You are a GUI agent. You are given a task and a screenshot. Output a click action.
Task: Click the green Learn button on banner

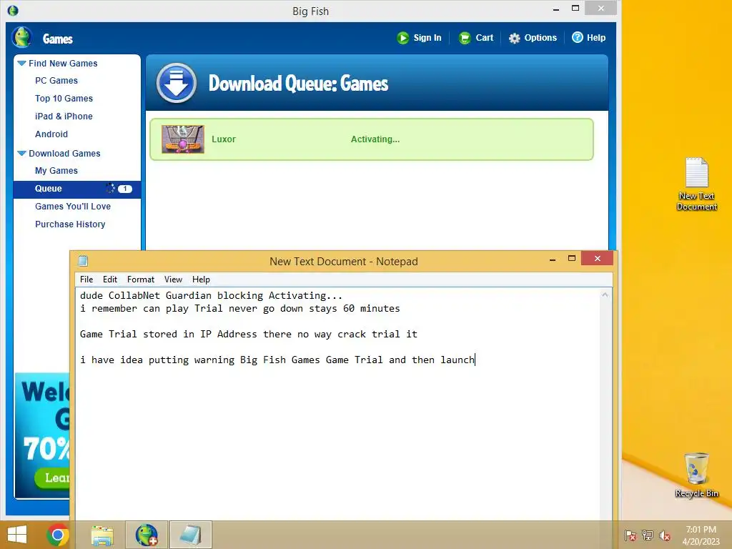coord(52,478)
